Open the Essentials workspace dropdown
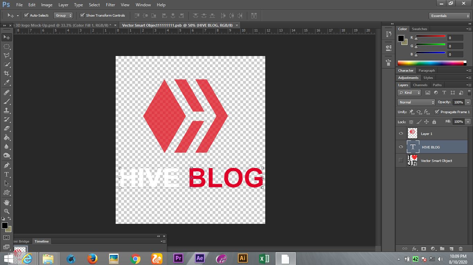 [x=449, y=16]
